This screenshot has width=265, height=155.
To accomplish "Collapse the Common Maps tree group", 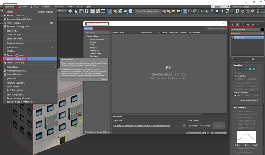I will coord(85,36).
